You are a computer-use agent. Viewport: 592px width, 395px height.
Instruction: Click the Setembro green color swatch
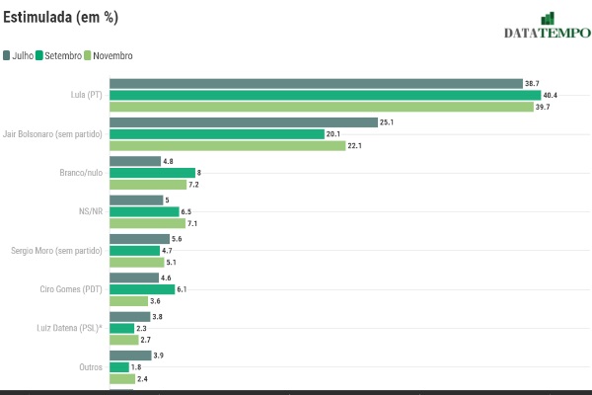coord(38,56)
